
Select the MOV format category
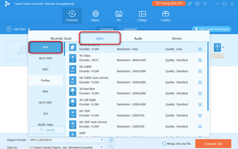(x=45, y=70)
